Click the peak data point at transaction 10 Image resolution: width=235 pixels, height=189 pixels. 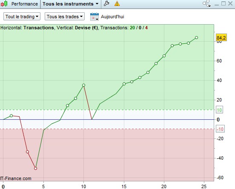pos(83,85)
